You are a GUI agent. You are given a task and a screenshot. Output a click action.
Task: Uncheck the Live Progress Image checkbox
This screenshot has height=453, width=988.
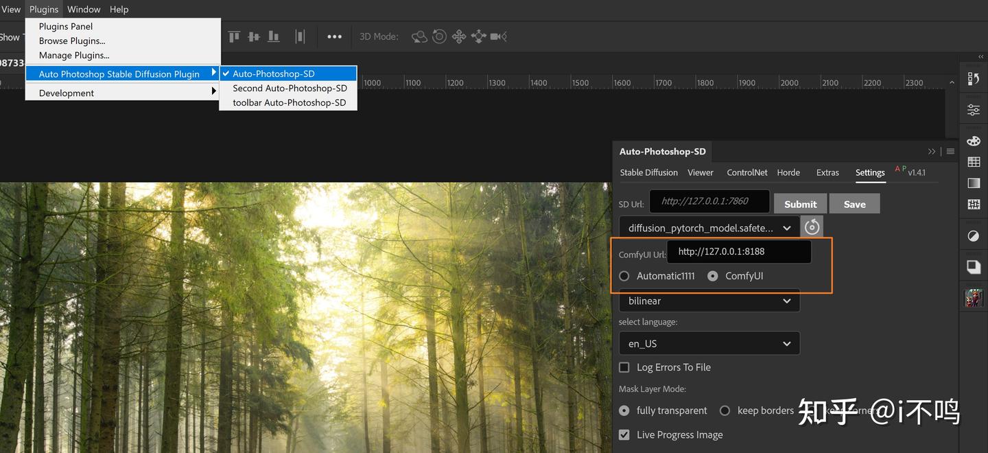(624, 434)
